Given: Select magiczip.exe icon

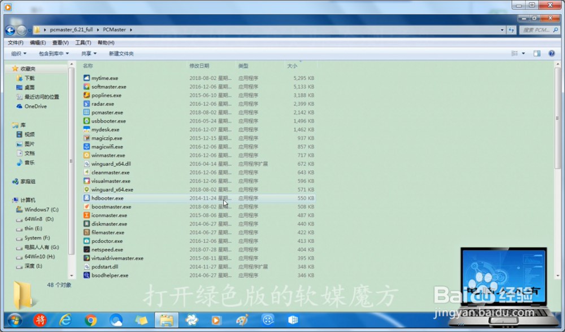Looking at the screenshot, I should (x=86, y=138).
